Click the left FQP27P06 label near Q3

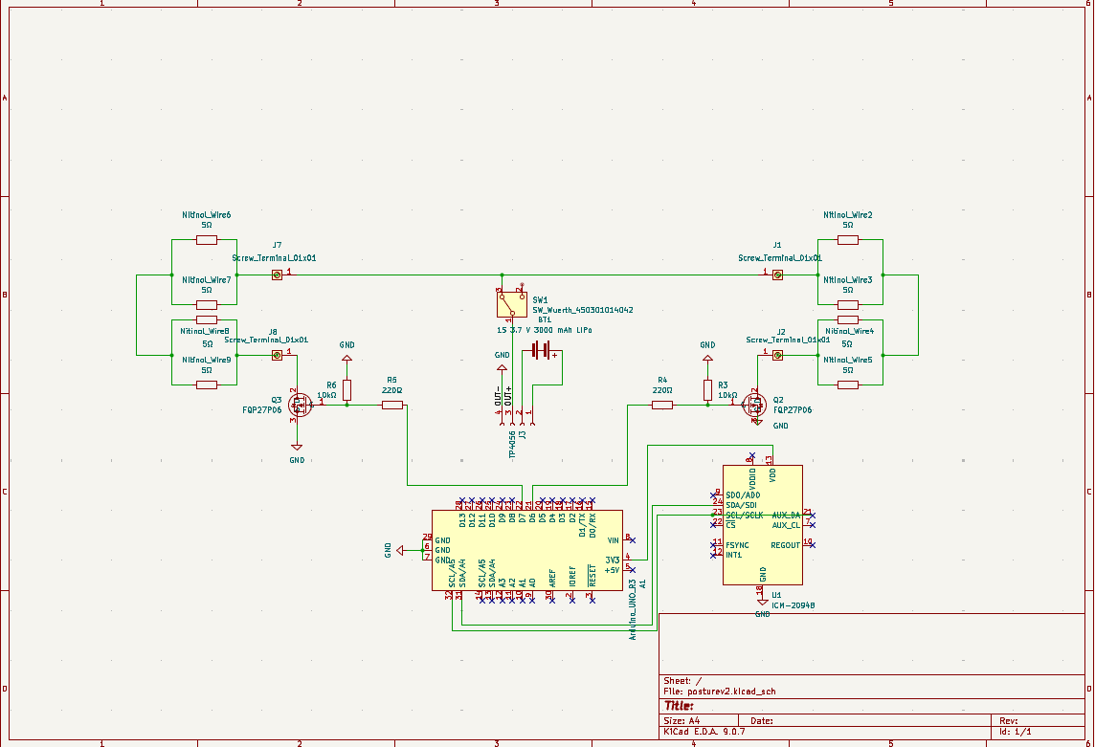pyautogui.click(x=262, y=409)
